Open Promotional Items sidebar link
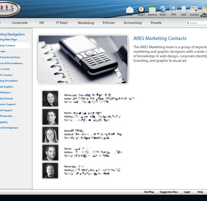 pos(10,57)
